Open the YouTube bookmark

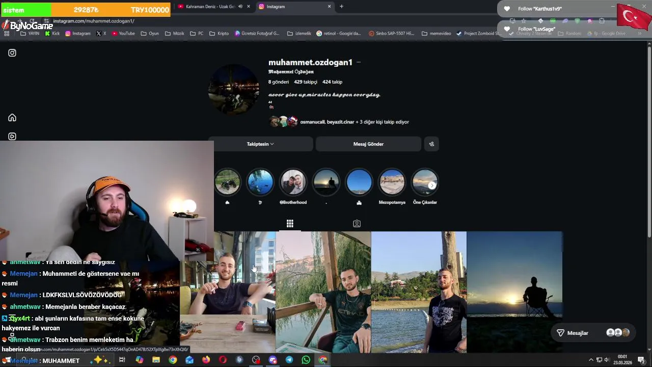click(123, 34)
